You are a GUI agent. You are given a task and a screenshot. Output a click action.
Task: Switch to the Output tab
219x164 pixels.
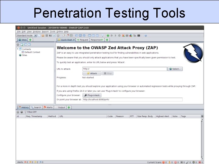click(60, 108)
